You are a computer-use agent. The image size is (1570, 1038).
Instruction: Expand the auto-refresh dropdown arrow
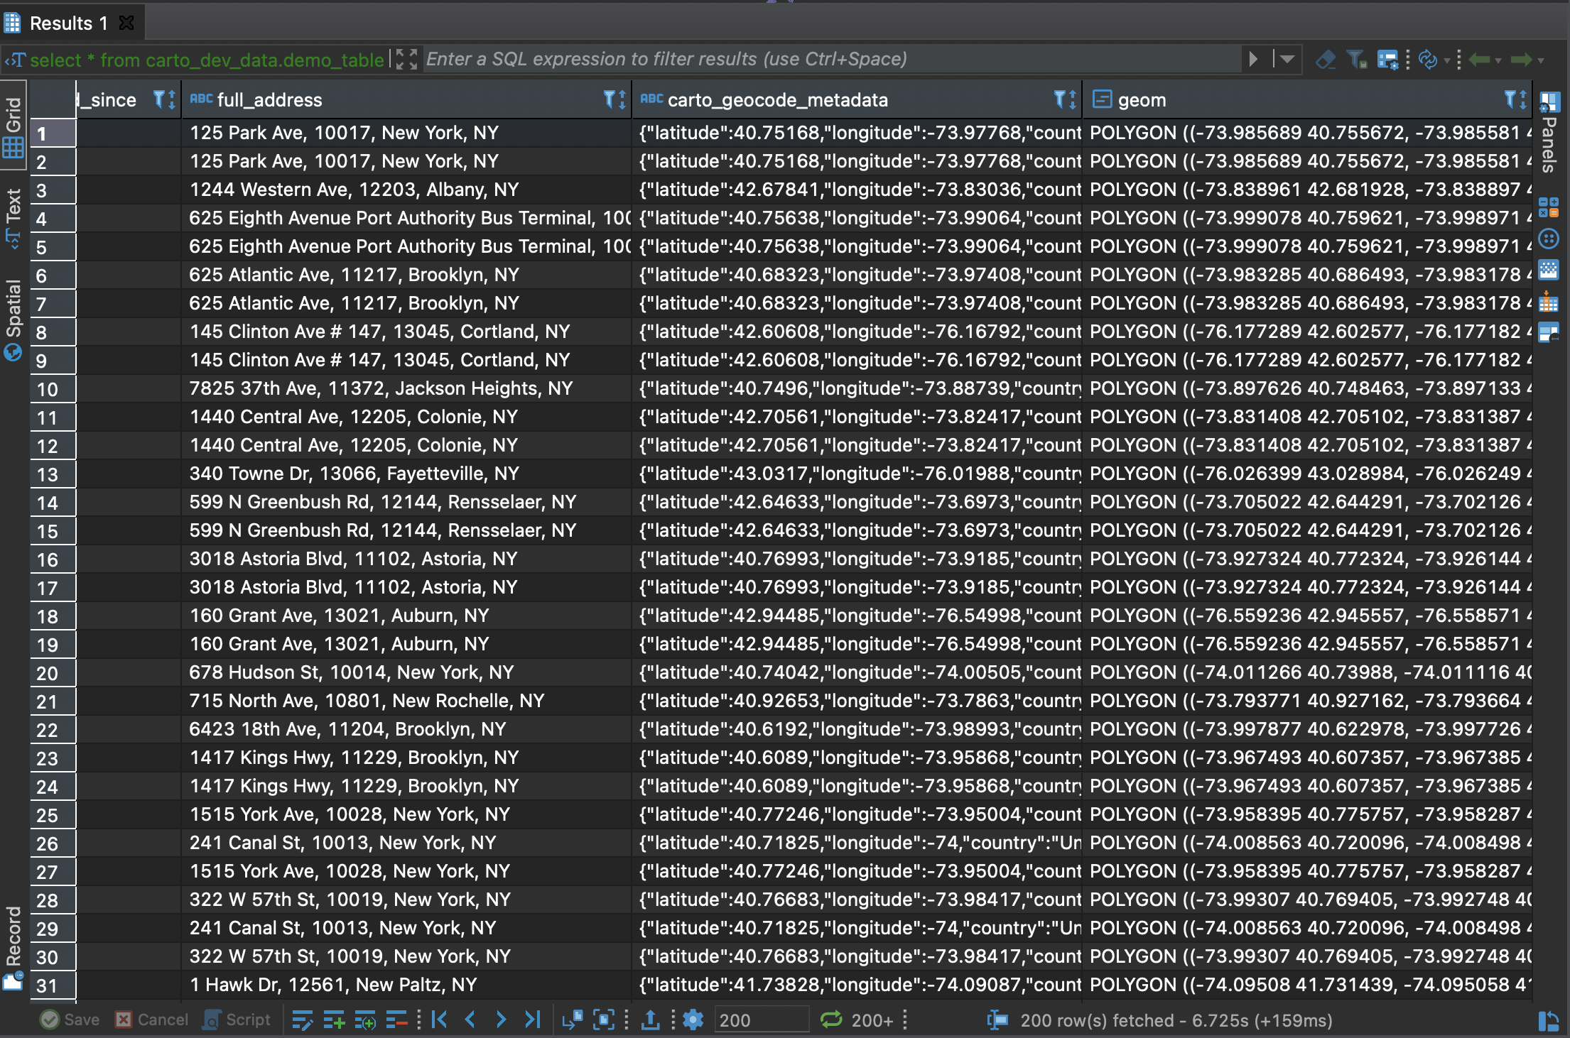coord(1446,61)
